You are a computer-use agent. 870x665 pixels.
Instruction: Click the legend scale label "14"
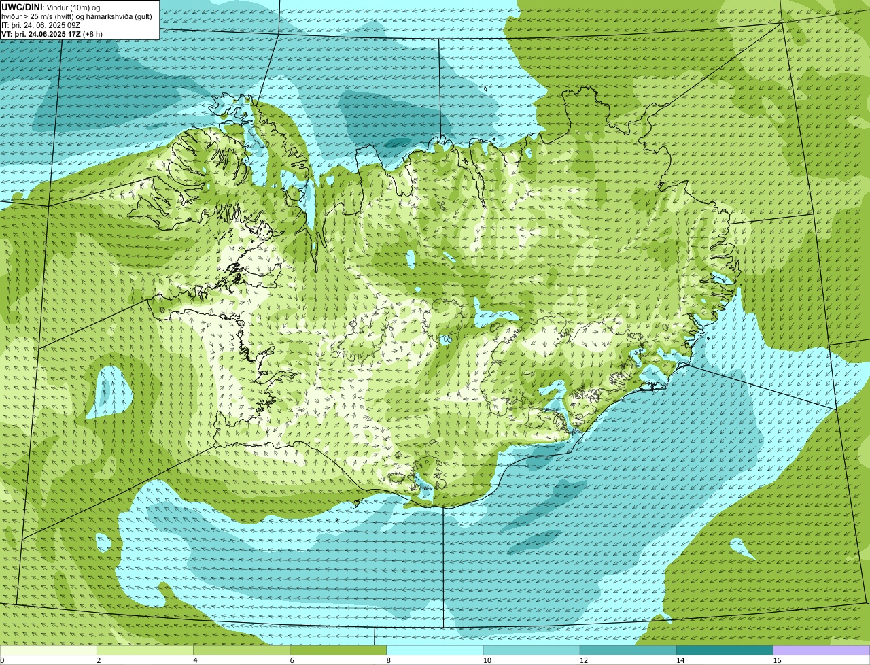pyautogui.click(x=680, y=660)
